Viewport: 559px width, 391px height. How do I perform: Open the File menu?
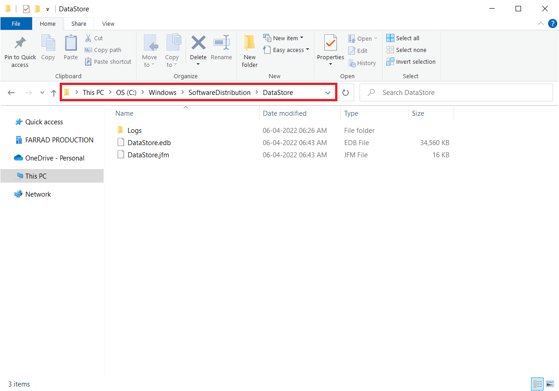(16, 24)
